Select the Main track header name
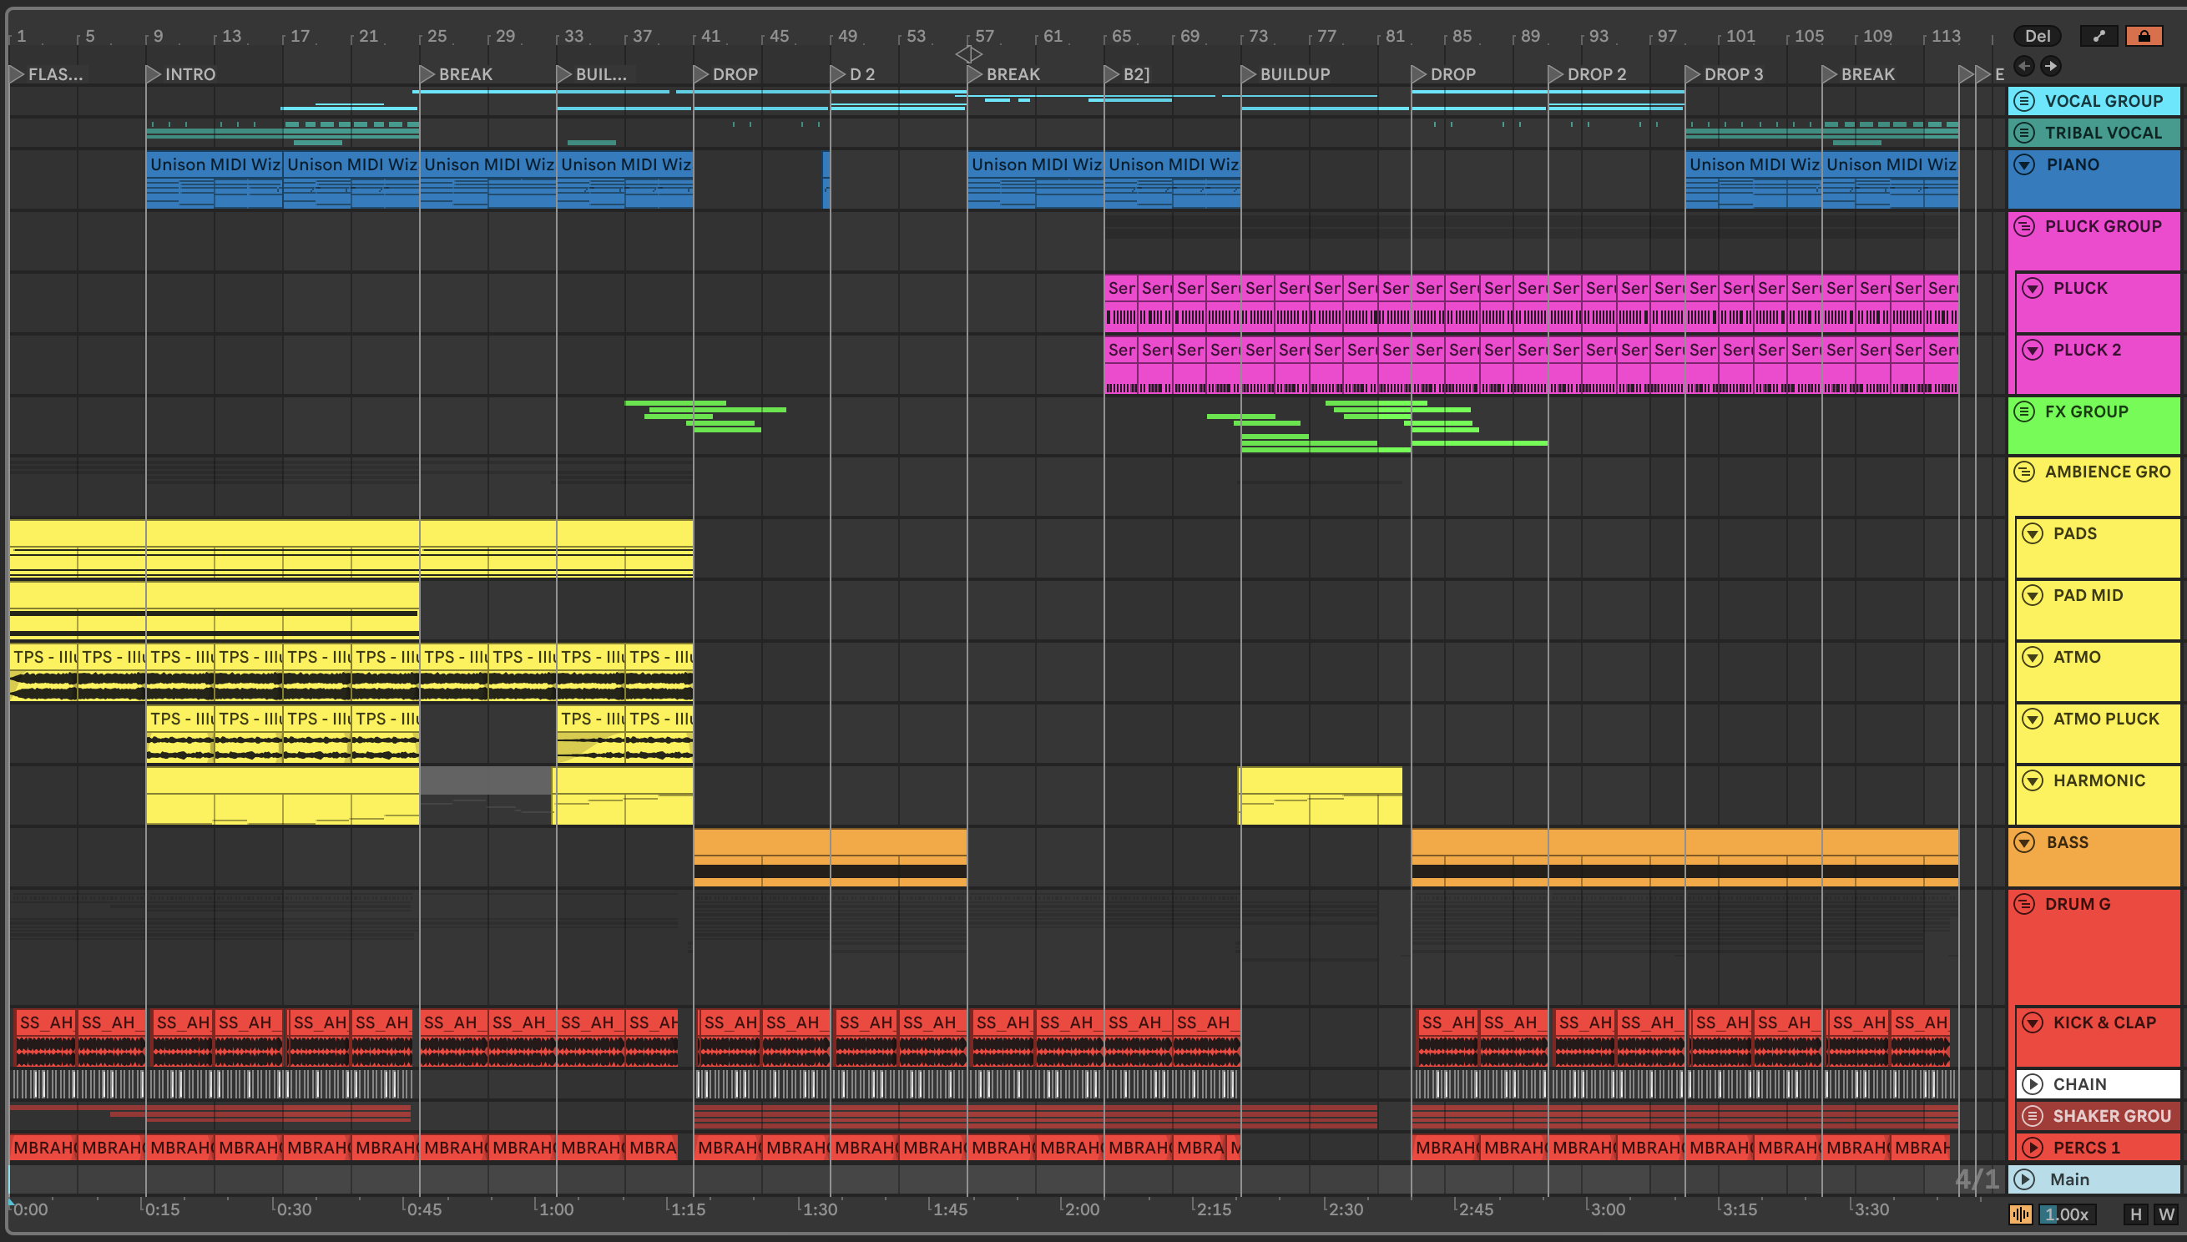The image size is (2187, 1242). (x=2069, y=1179)
